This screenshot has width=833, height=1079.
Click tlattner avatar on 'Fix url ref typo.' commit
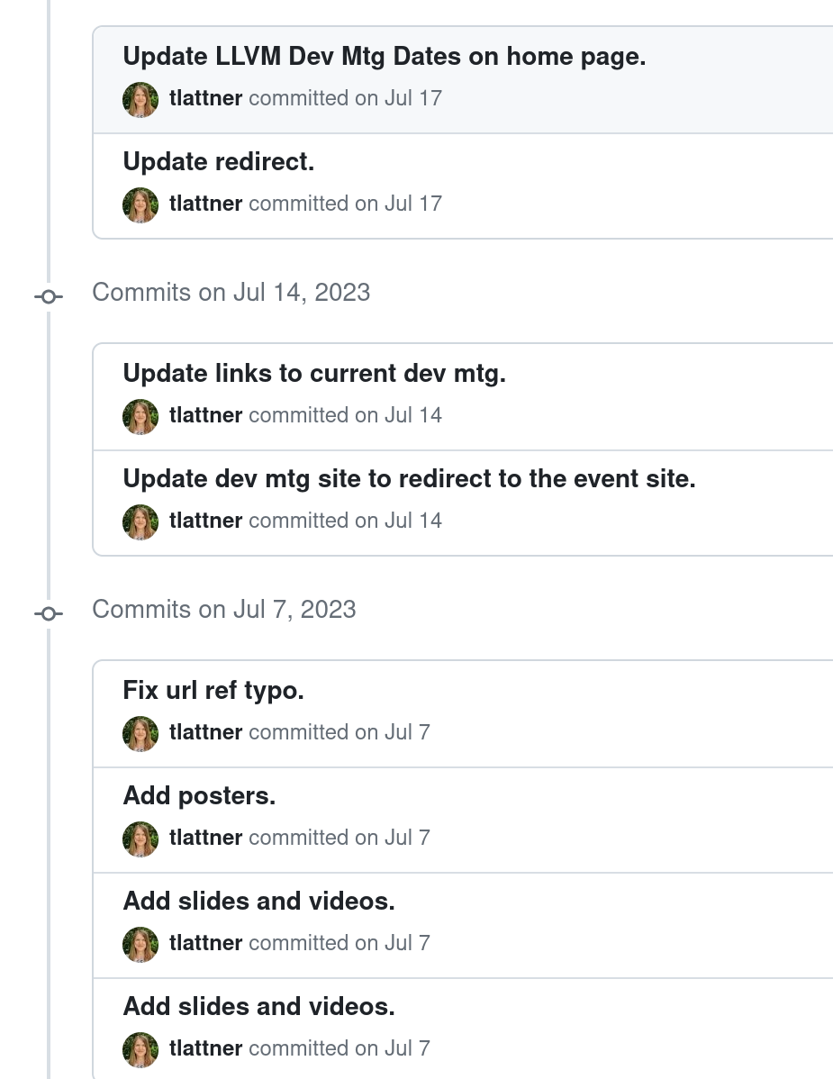(140, 733)
